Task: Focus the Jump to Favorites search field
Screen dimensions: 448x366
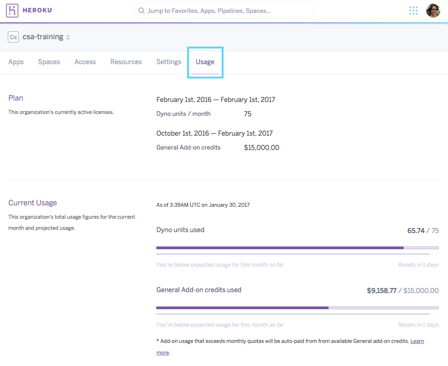Action: [224, 11]
